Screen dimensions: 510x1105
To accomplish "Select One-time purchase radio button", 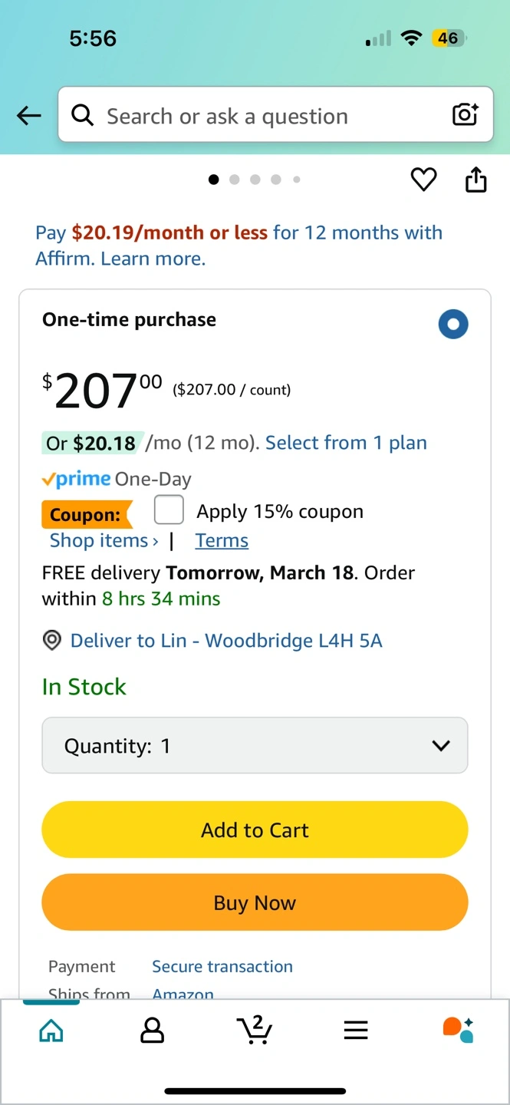I will [453, 324].
